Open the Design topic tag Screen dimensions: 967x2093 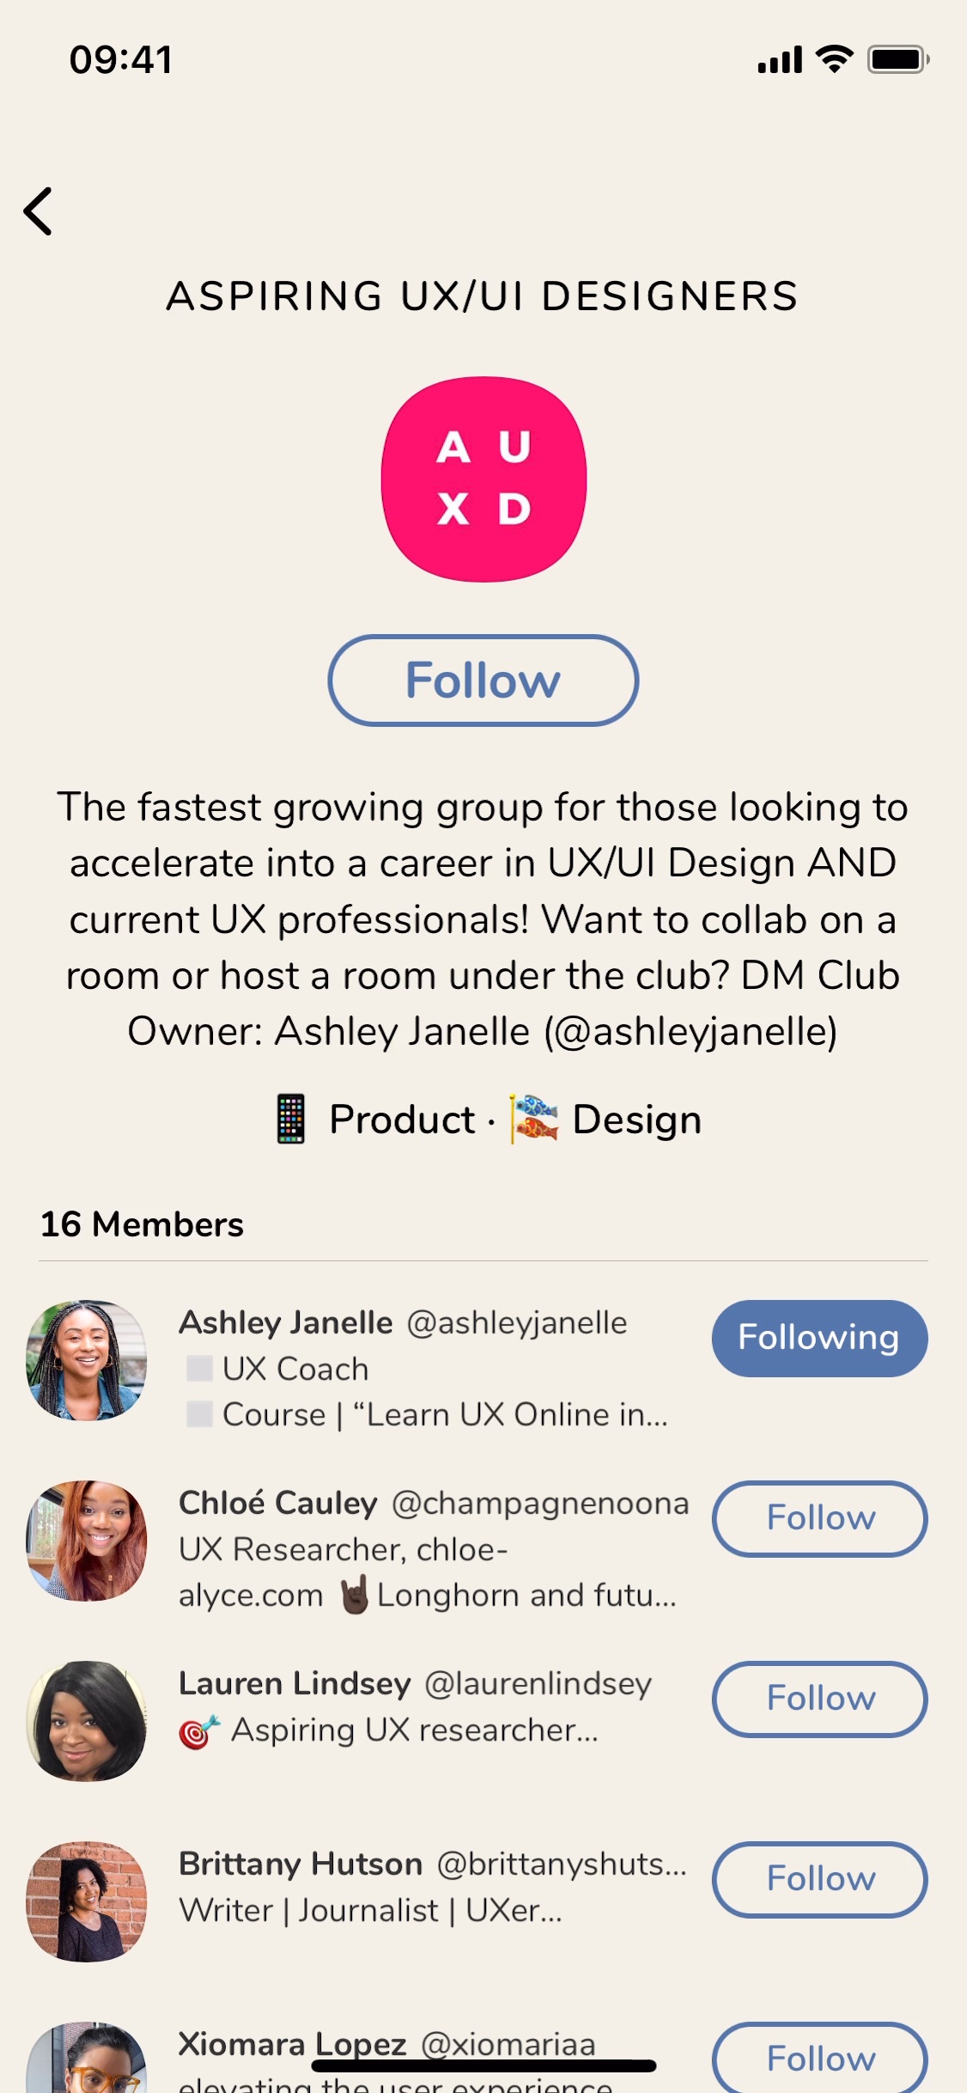pos(636,1120)
